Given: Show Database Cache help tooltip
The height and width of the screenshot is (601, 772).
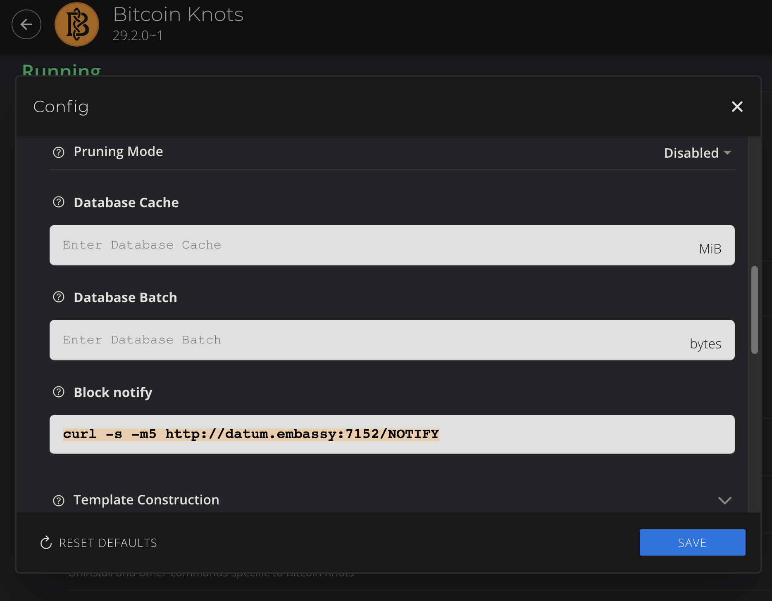Looking at the screenshot, I should point(59,202).
